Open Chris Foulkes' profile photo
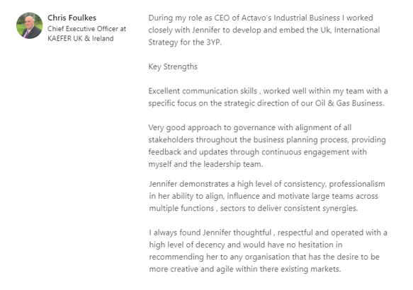 pos(30,25)
